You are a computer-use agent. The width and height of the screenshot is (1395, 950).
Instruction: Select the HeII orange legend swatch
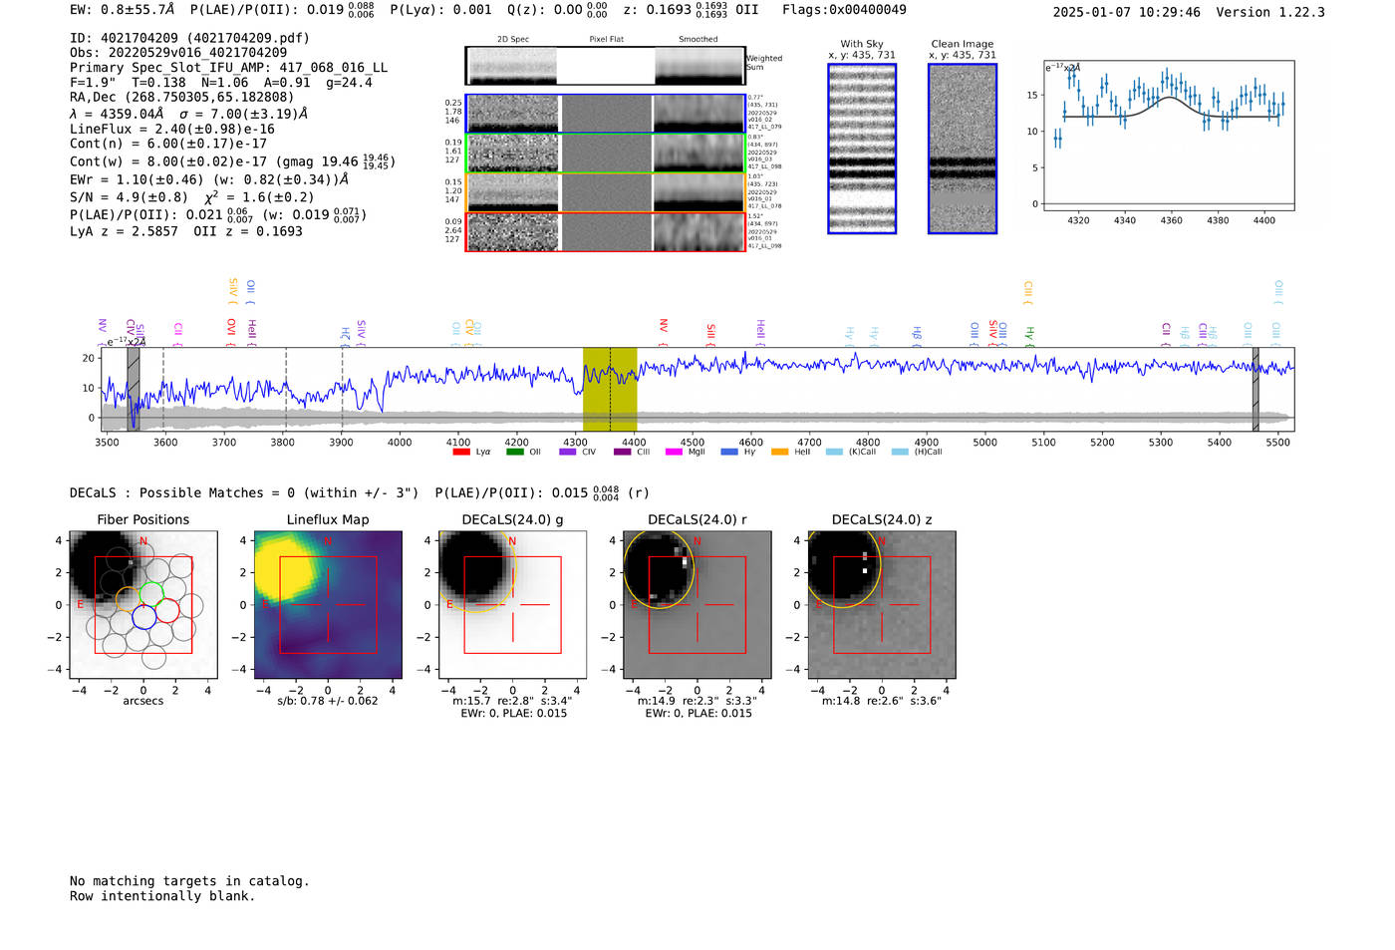[779, 452]
